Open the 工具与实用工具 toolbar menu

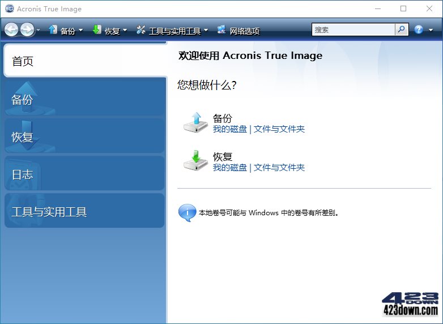(x=175, y=31)
